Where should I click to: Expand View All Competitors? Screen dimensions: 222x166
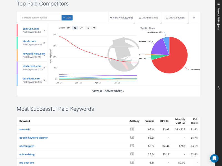pos(108,91)
